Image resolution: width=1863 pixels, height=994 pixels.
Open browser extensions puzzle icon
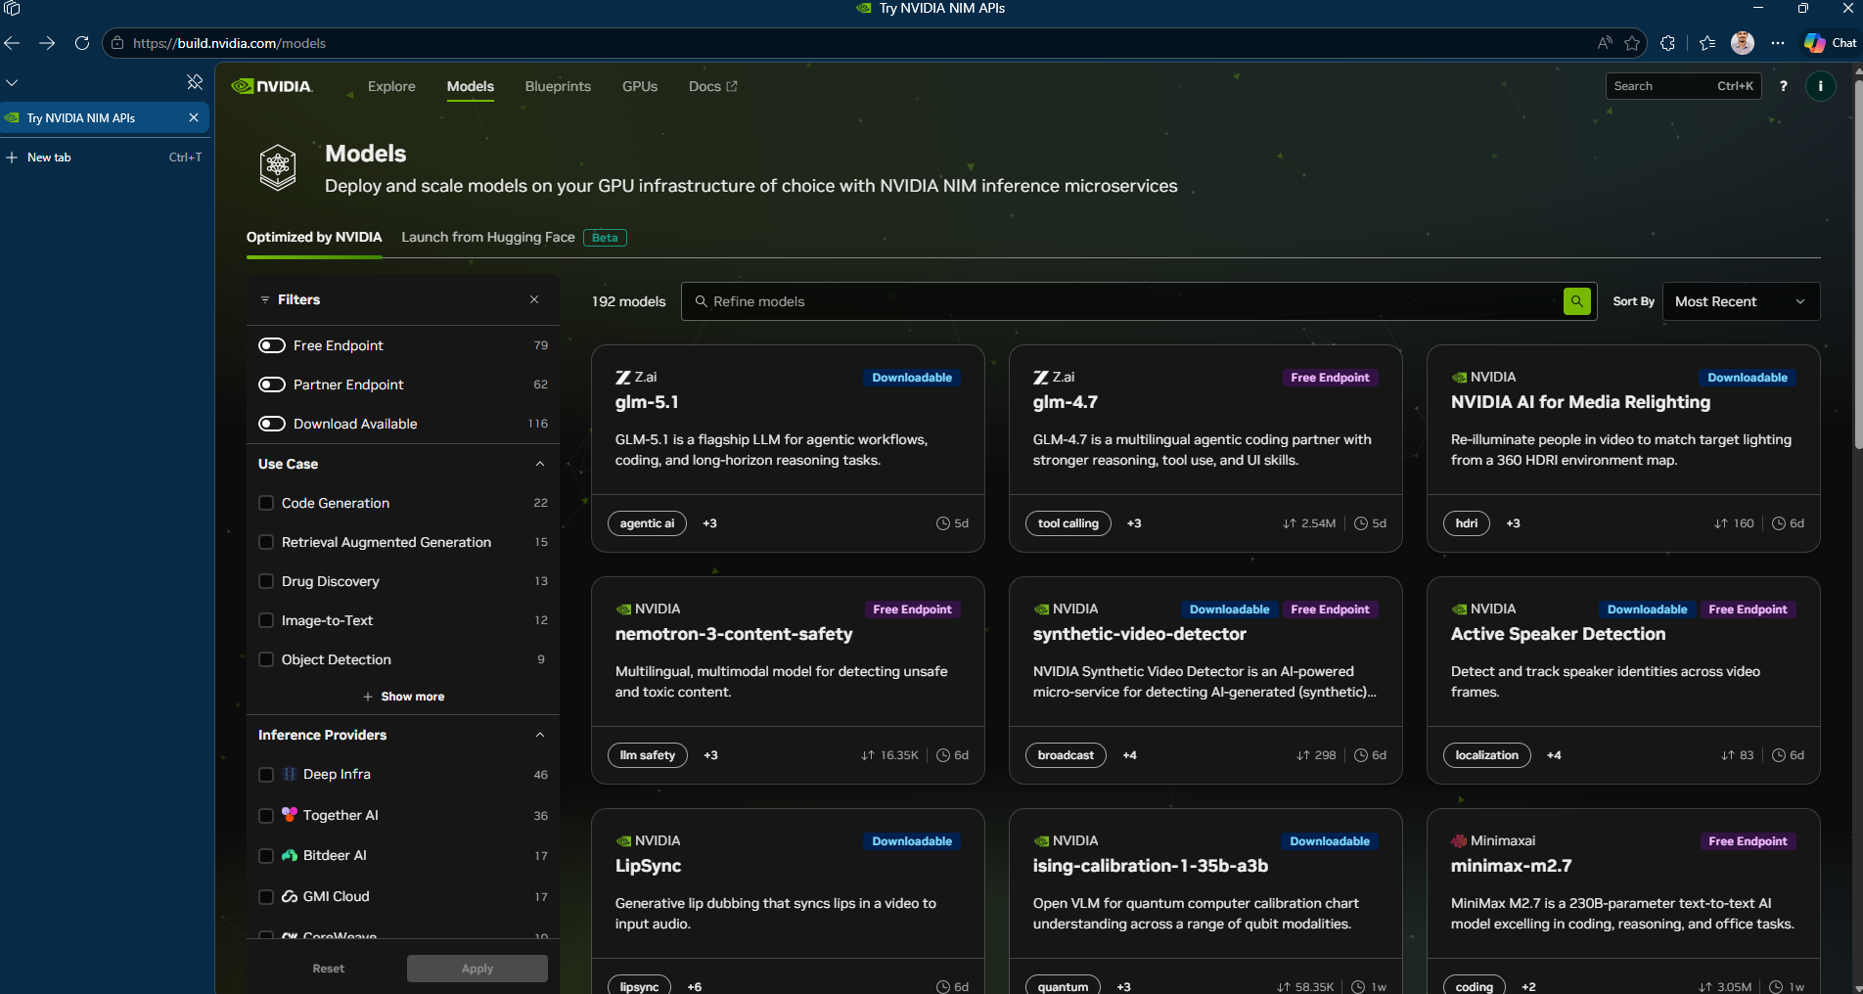pyautogui.click(x=1668, y=43)
